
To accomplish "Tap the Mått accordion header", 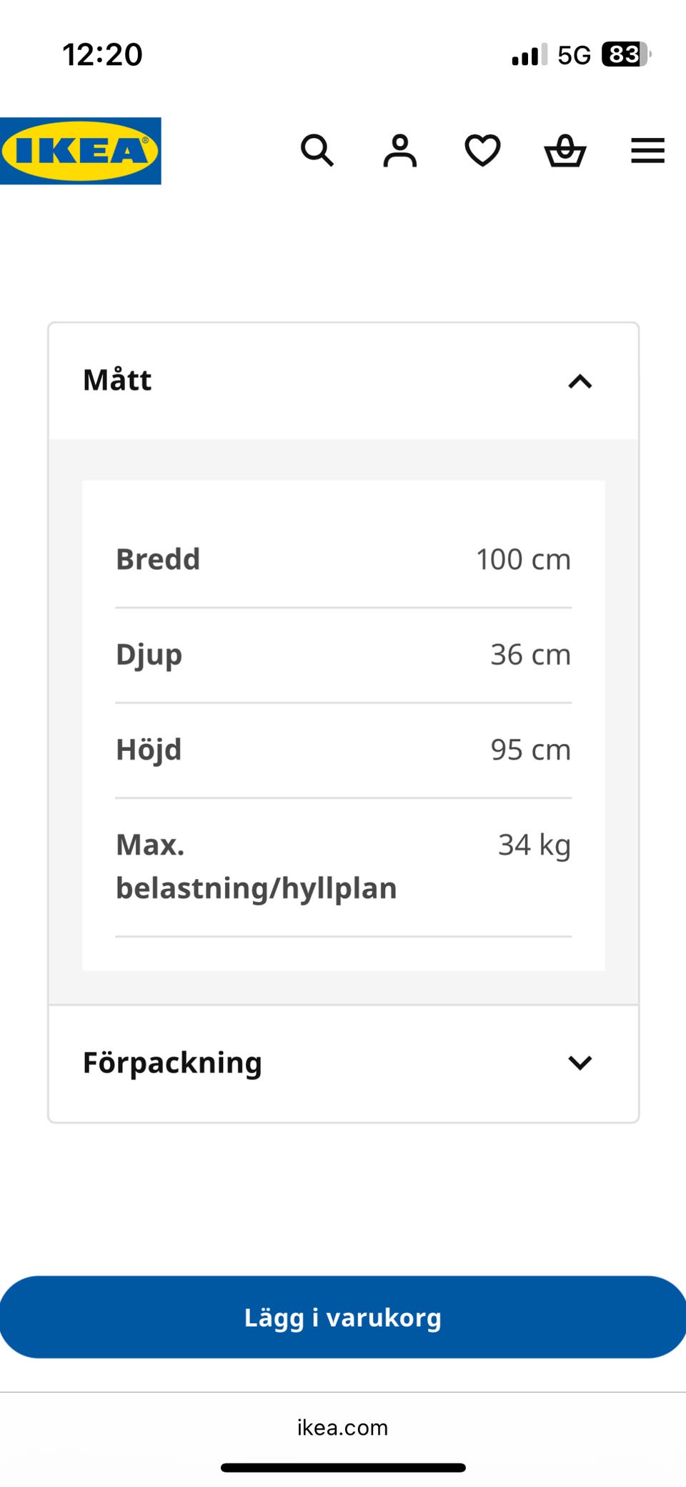I will click(344, 381).
